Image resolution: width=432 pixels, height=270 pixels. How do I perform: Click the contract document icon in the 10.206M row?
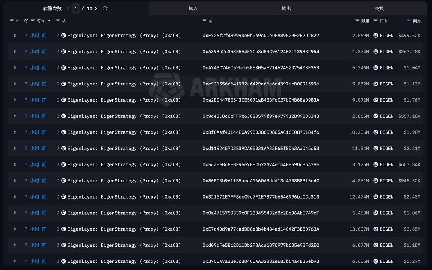click(58, 132)
